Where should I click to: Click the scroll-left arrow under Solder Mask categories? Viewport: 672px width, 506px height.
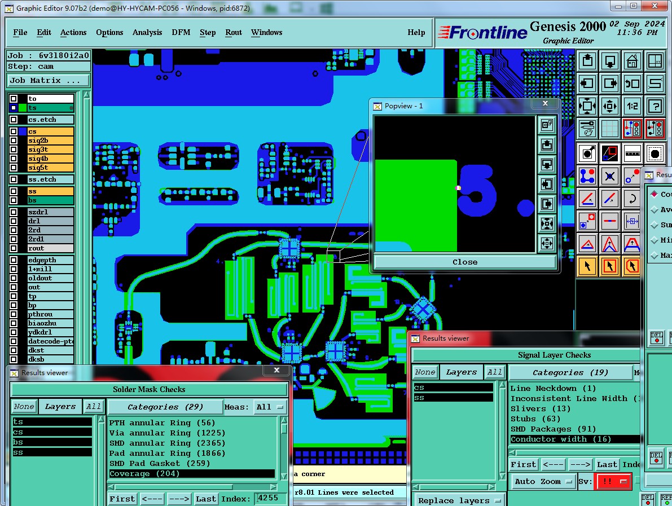coord(111,487)
